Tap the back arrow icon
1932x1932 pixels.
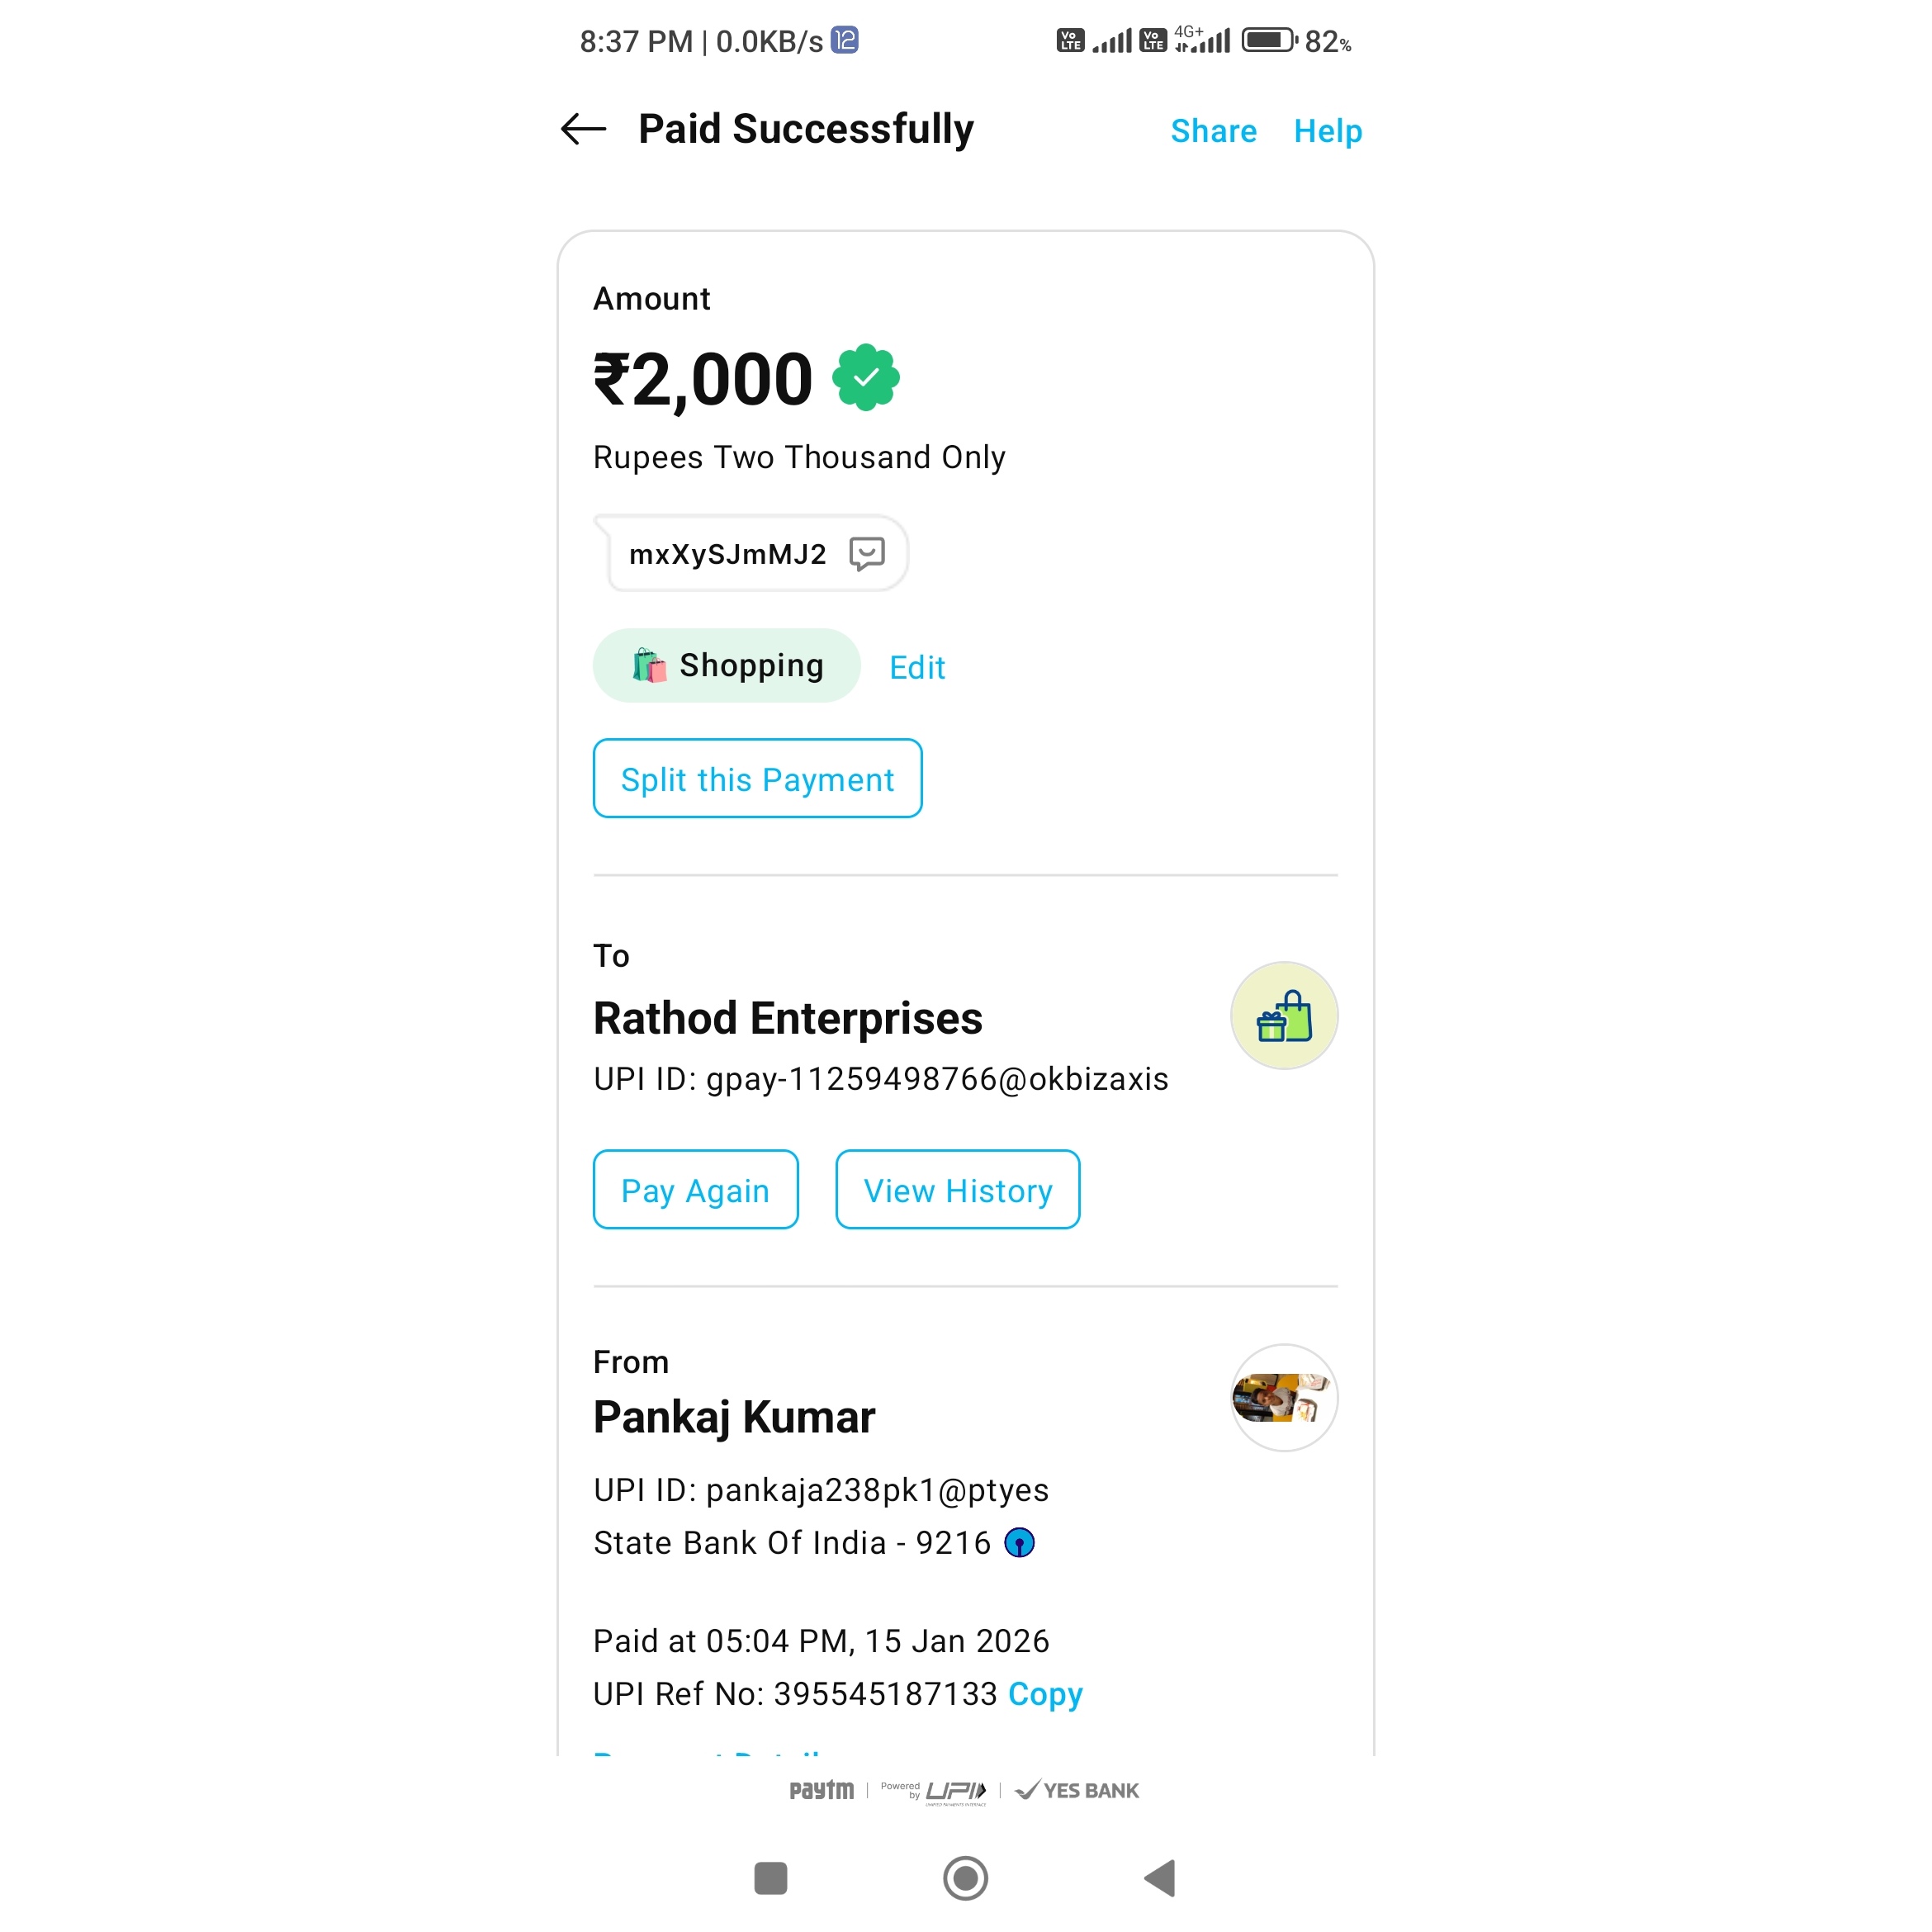tap(584, 129)
